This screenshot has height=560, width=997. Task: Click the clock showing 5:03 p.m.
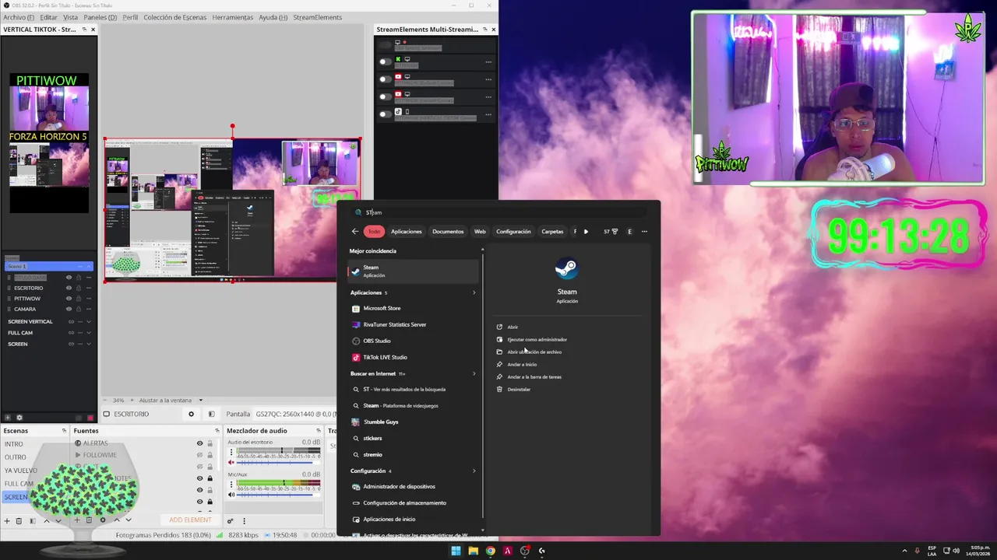click(x=980, y=551)
